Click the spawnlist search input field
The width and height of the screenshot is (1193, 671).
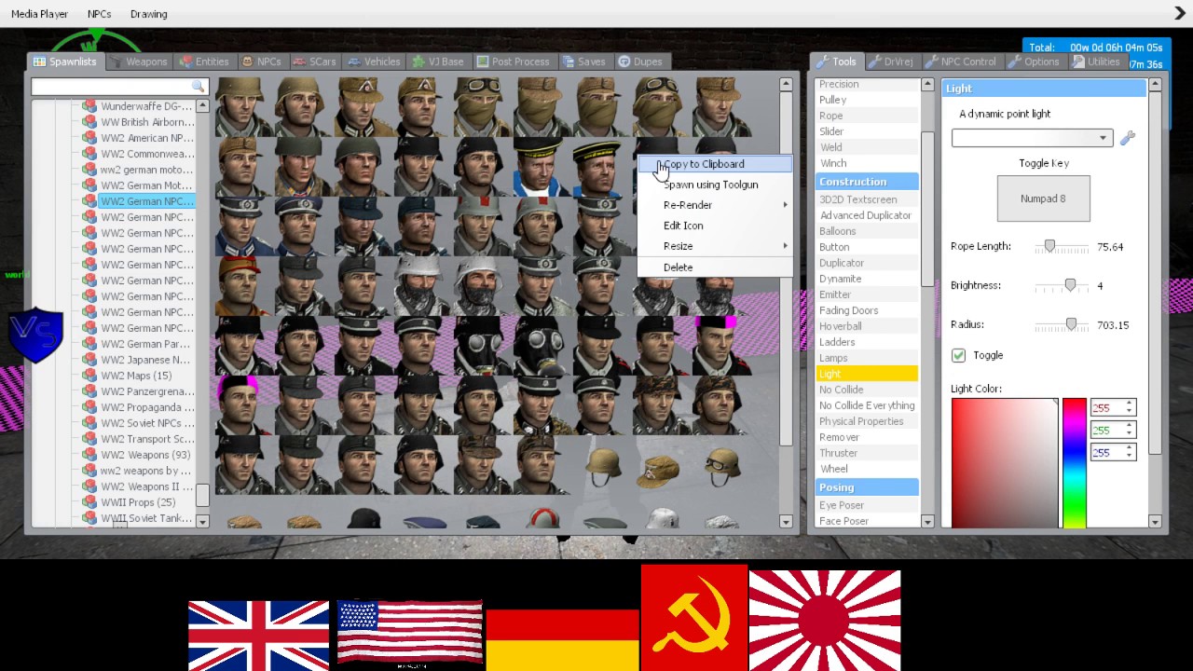(119, 87)
